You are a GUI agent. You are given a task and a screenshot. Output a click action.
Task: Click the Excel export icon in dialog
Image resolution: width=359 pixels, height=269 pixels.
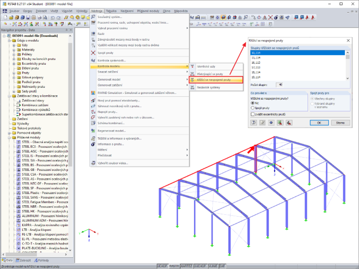[x=280, y=123]
